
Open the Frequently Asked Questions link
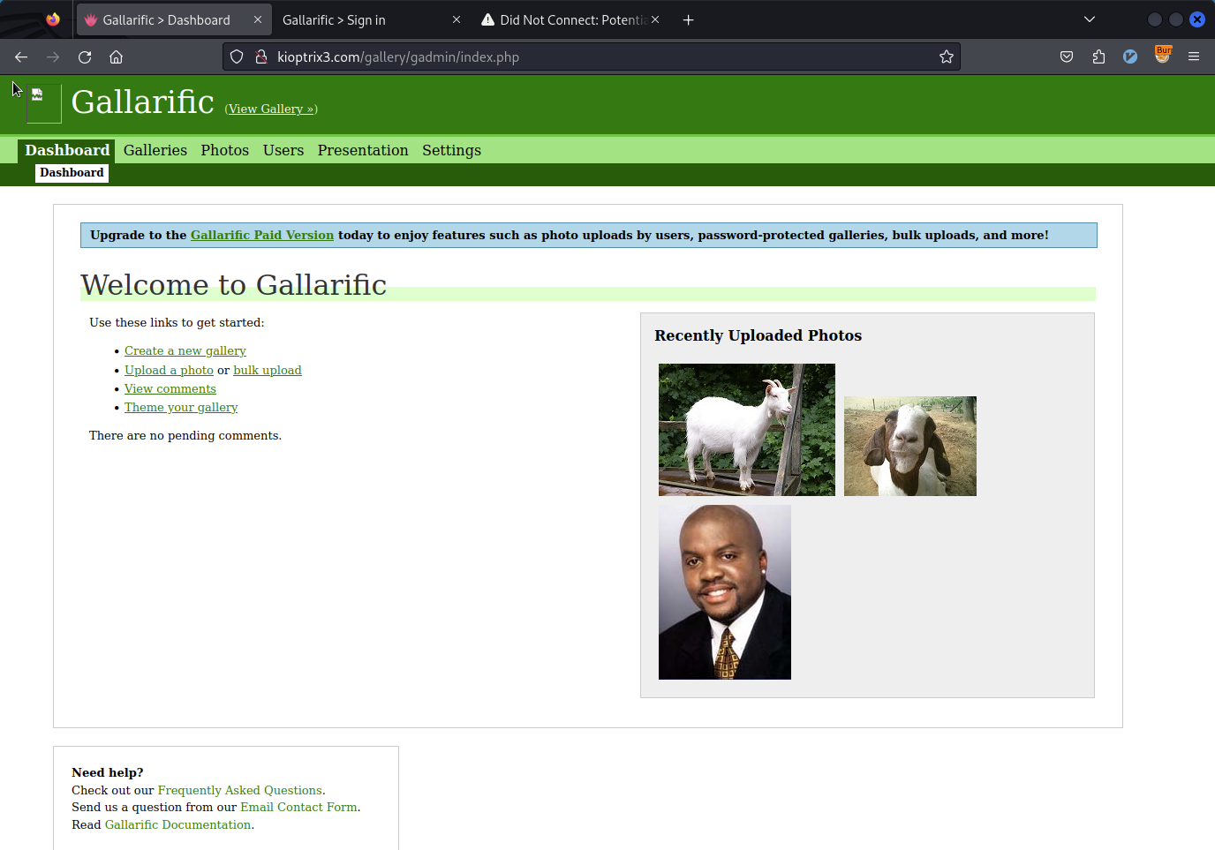point(239,790)
